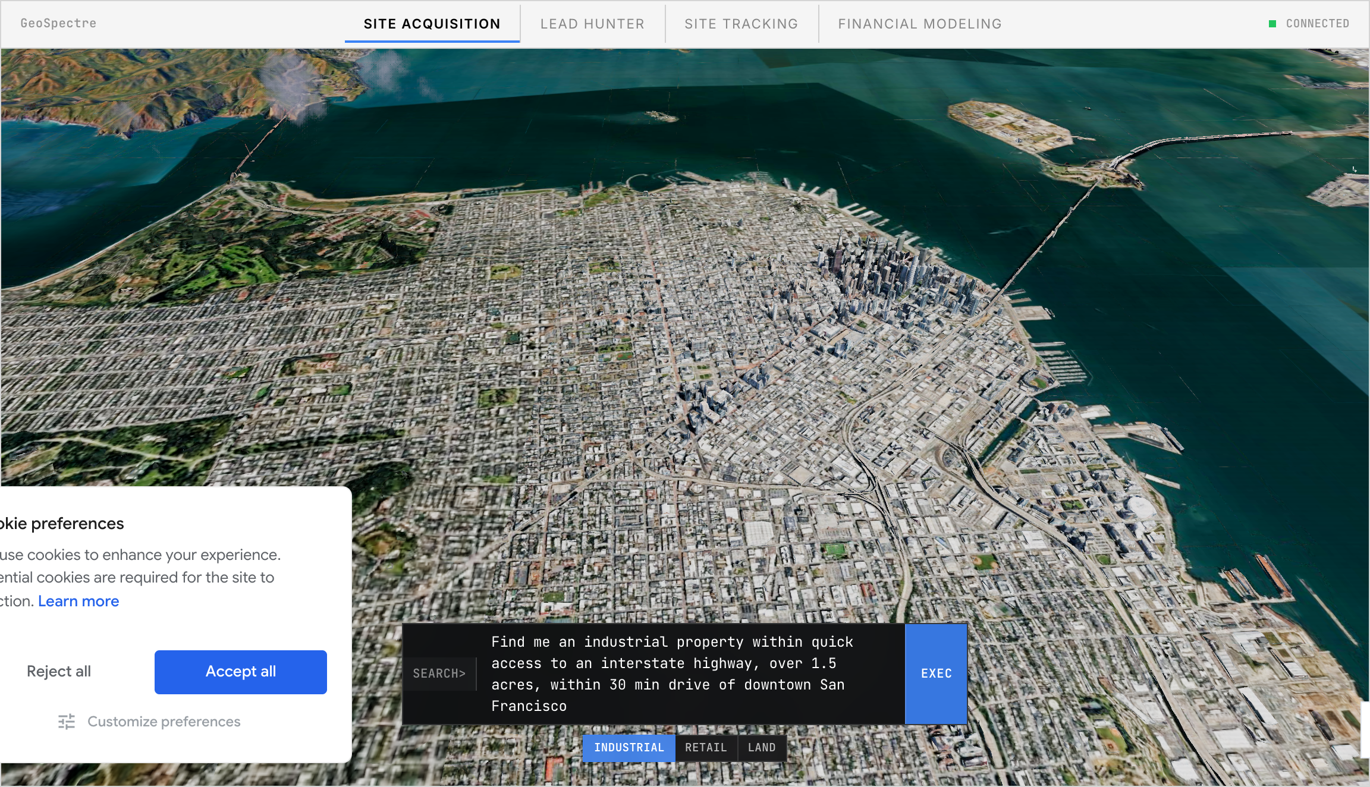Click the GeoSpectre logo text

point(58,23)
